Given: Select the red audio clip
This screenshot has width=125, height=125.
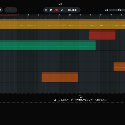Looking at the screenshot, I should [102, 35].
